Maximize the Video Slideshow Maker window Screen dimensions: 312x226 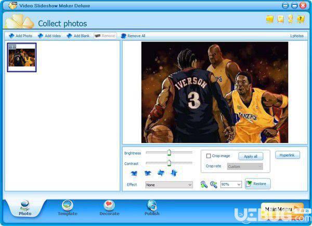tap(294, 6)
